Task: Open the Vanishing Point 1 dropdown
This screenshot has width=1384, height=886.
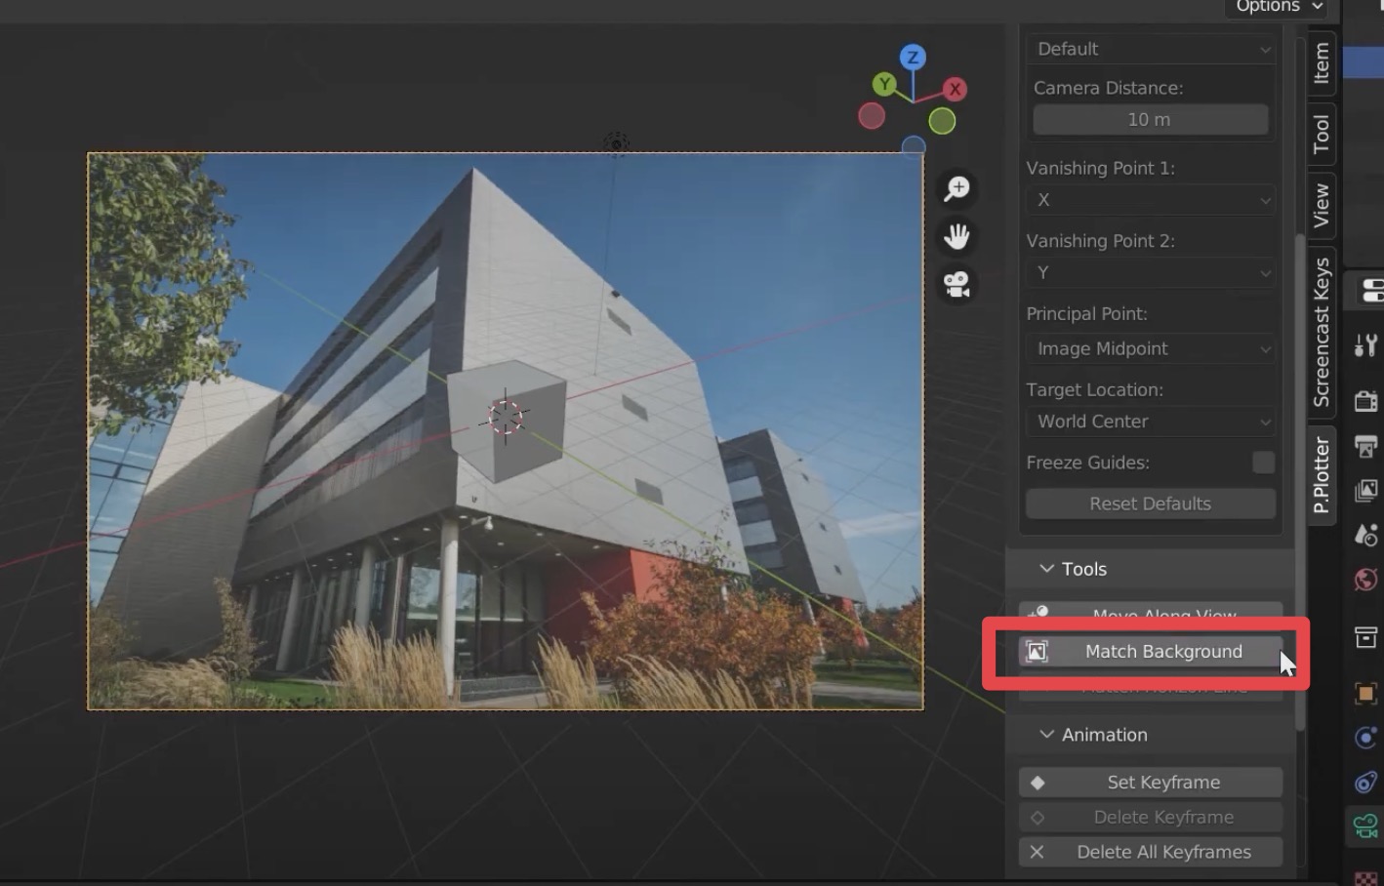Action: click(x=1151, y=200)
